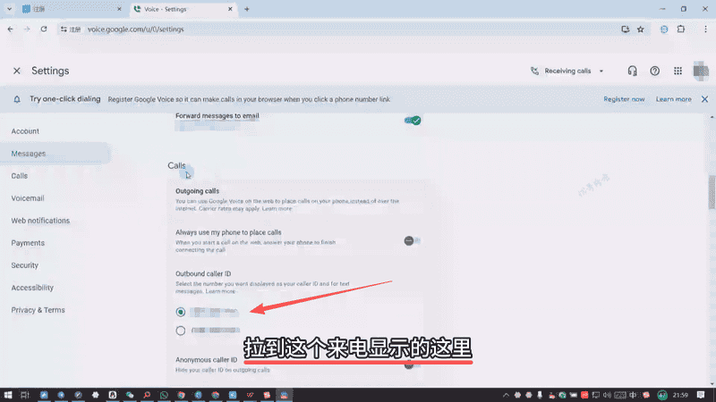Click Learn more under Outgoing calls
Image resolution: width=716 pixels, height=402 pixels.
[277, 209]
